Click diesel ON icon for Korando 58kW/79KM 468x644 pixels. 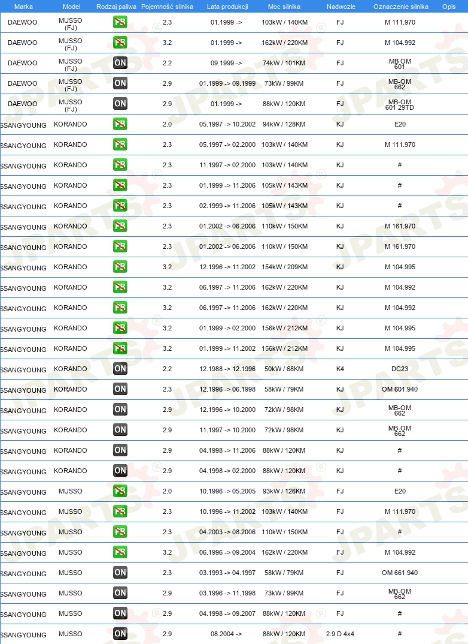pos(120,389)
